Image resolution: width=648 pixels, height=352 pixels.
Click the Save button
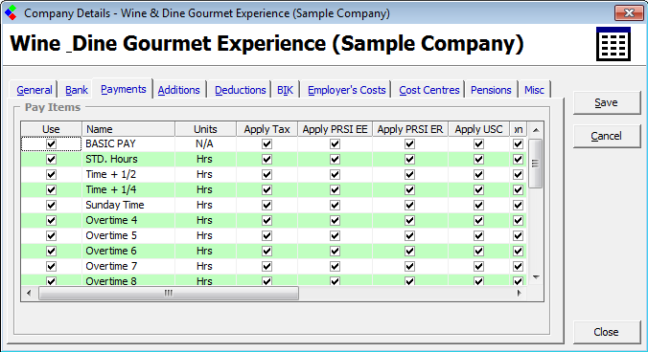point(606,102)
